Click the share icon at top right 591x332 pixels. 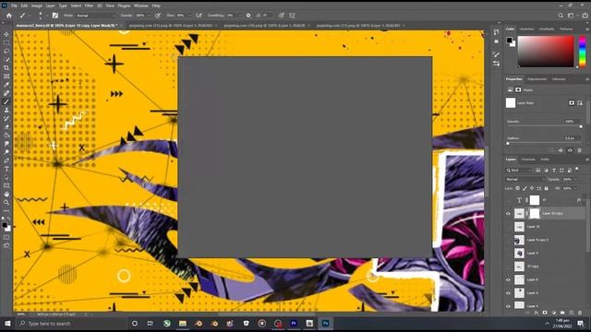(x=585, y=16)
